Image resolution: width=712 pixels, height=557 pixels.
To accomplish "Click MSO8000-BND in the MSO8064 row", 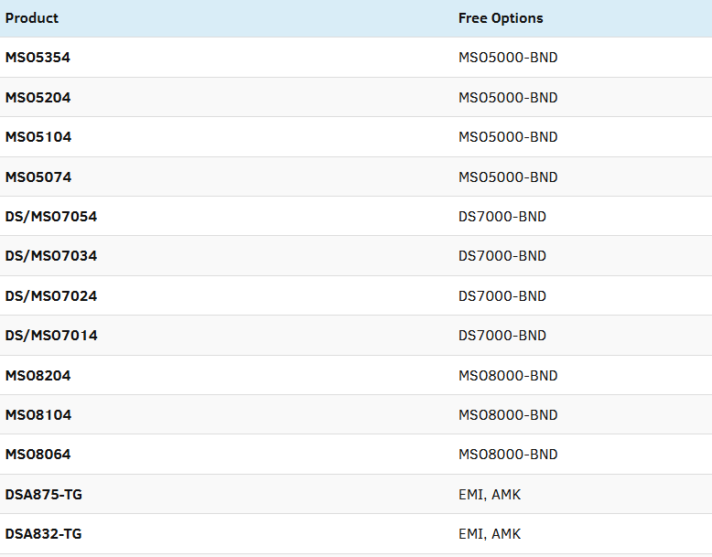I will point(508,454).
